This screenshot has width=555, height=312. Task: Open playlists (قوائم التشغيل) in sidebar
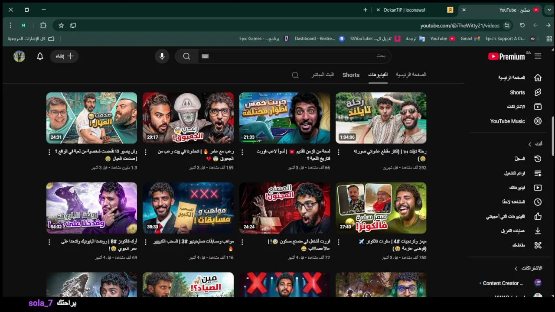click(538, 173)
